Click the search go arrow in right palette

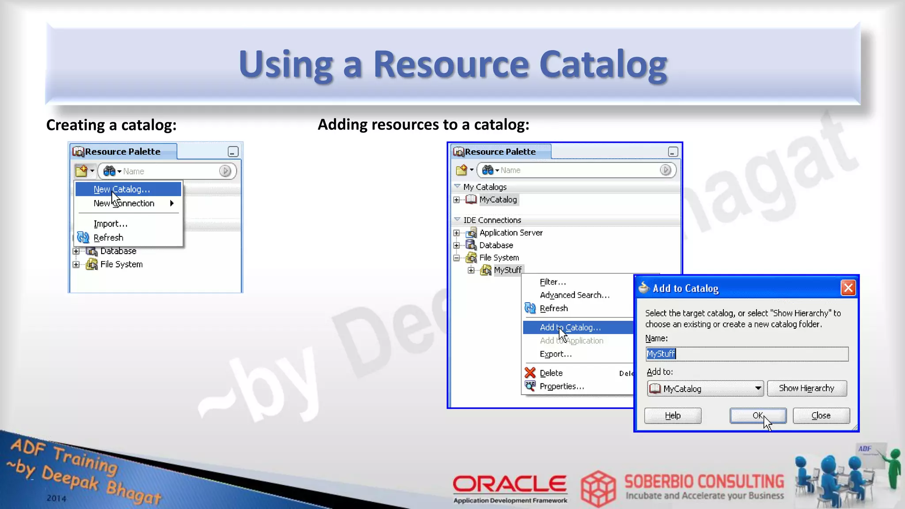(665, 170)
